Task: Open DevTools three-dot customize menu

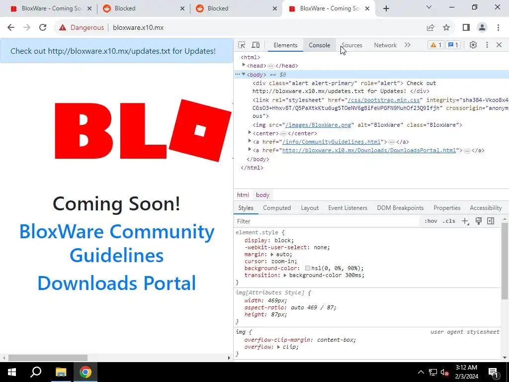Action: 487,45
